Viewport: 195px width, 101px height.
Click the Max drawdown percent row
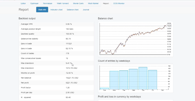point(56,63)
